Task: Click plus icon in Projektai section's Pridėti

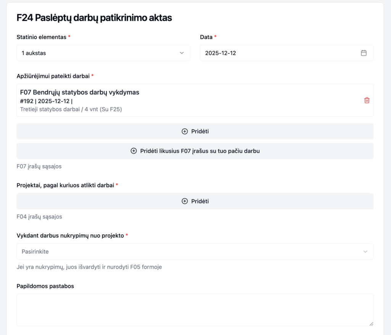Action: pos(185,201)
